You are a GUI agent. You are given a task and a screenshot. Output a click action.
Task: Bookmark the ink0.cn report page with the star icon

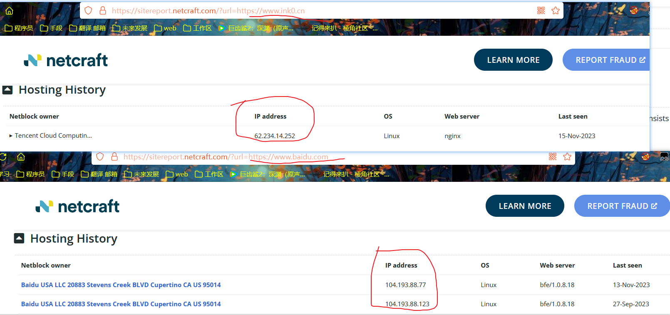(x=556, y=10)
